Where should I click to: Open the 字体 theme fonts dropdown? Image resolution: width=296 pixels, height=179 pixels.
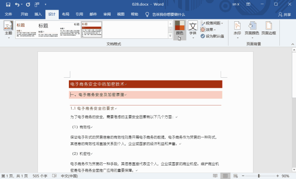tap(193, 30)
